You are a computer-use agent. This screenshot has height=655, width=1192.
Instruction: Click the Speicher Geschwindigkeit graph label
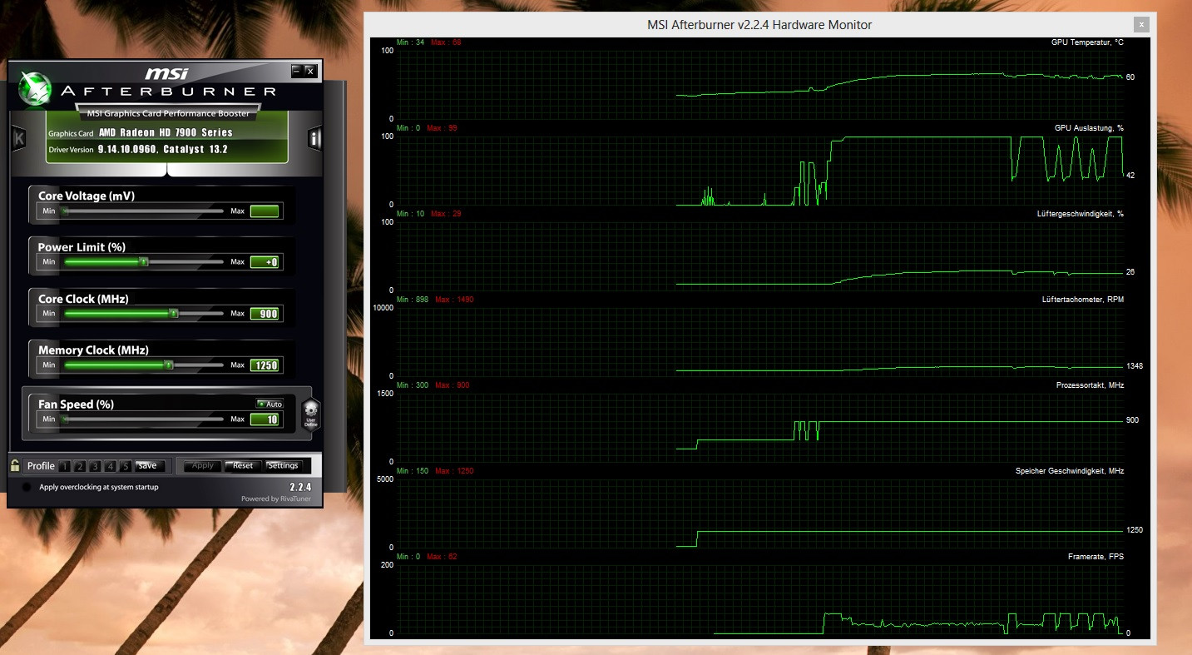[x=1070, y=471]
